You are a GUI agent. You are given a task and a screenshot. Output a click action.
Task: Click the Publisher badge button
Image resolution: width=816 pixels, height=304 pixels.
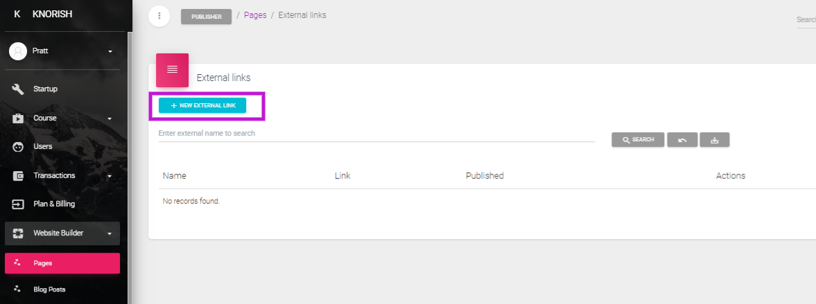[206, 17]
